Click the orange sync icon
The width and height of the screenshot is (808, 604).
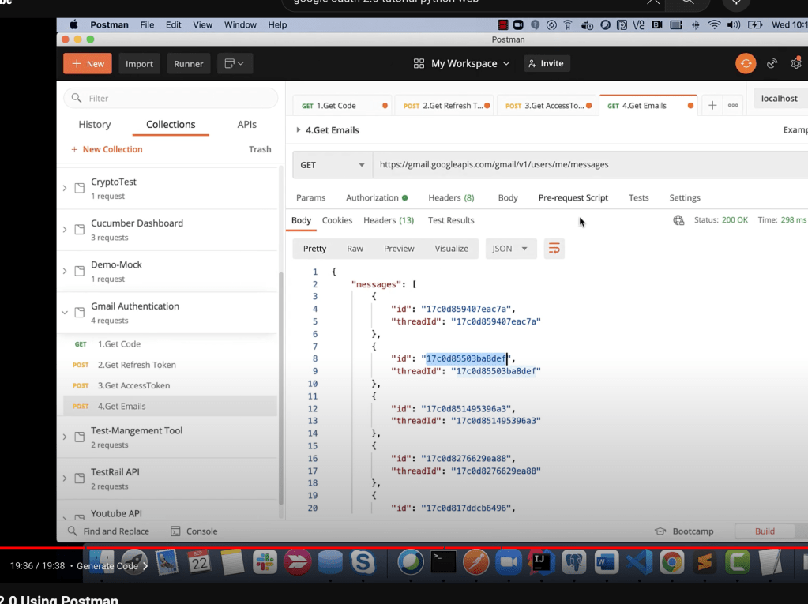click(746, 63)
